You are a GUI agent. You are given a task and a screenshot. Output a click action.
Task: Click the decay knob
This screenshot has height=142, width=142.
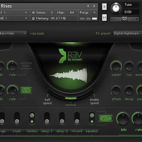pos(129,91)
